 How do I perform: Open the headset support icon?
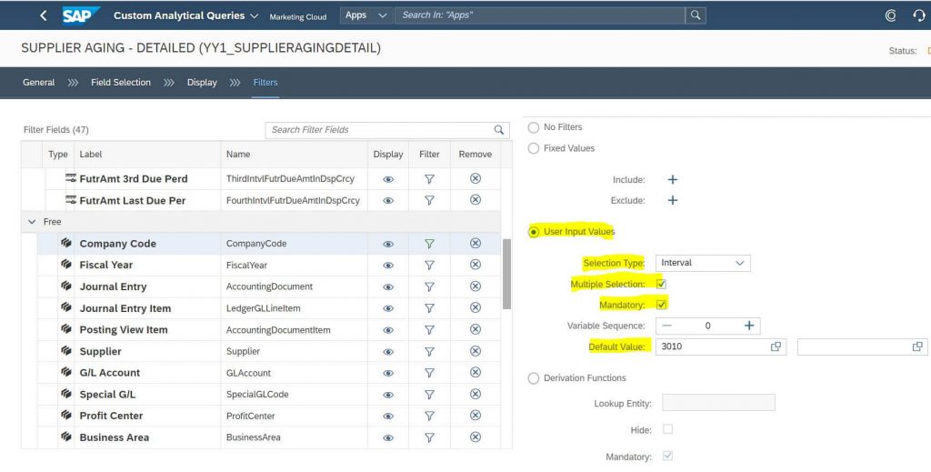point(919,15)
